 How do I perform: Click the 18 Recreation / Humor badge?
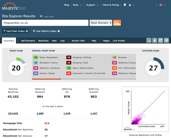click(x=36, y=63)
